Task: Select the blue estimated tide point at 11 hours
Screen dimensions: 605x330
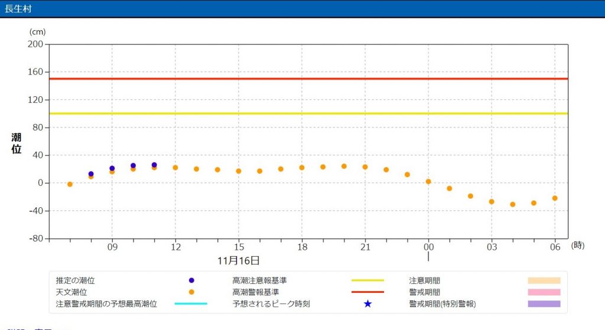Action: (x=154, y=165)
